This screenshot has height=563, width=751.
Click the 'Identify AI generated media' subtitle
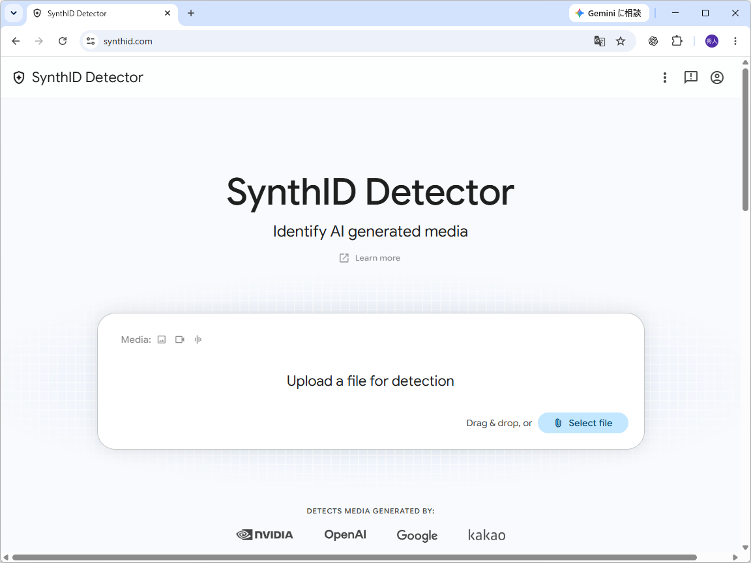[x=370, y=232]
